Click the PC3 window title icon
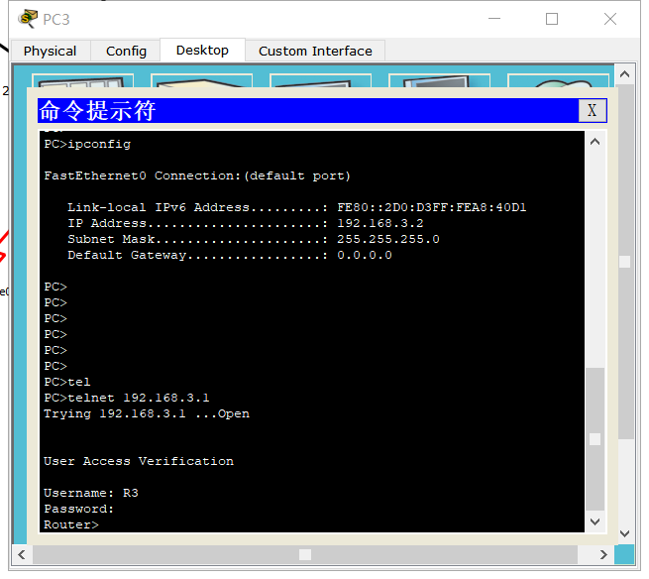 (x=28, y=19)
